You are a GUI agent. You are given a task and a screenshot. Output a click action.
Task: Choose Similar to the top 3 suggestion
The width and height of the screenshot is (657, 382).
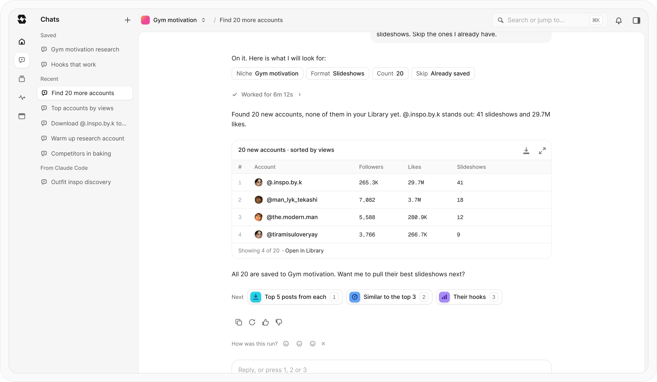tap(389, 297)
